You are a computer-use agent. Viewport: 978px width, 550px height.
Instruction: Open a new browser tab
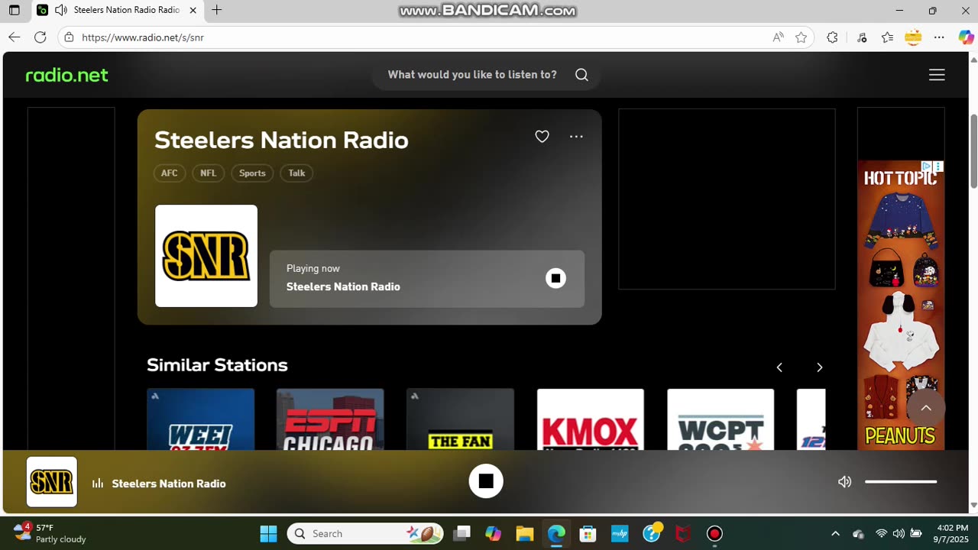[x=217, y=10]
